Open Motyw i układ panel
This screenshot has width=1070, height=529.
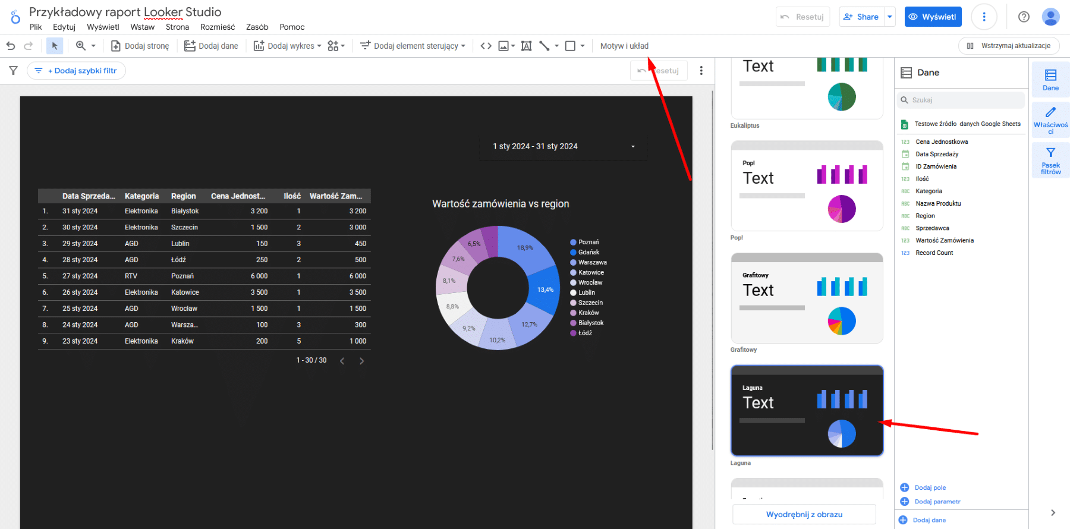point(624,46)
